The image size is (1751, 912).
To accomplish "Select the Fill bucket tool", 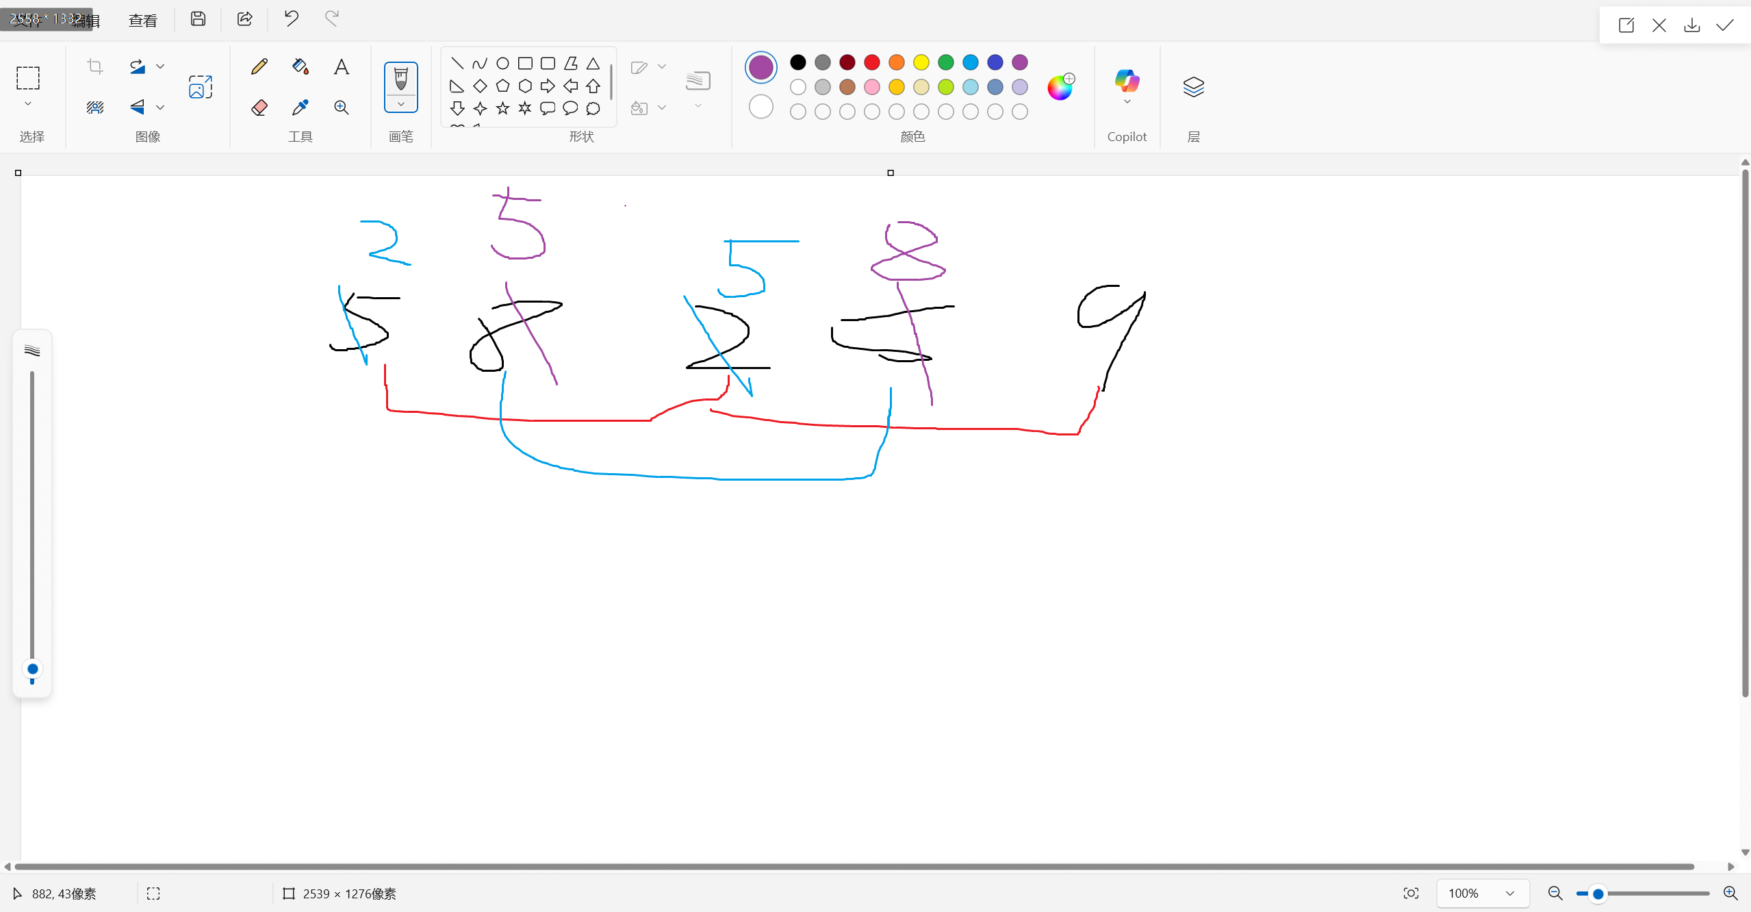I will pyautogui.click(x=300, y=66).
